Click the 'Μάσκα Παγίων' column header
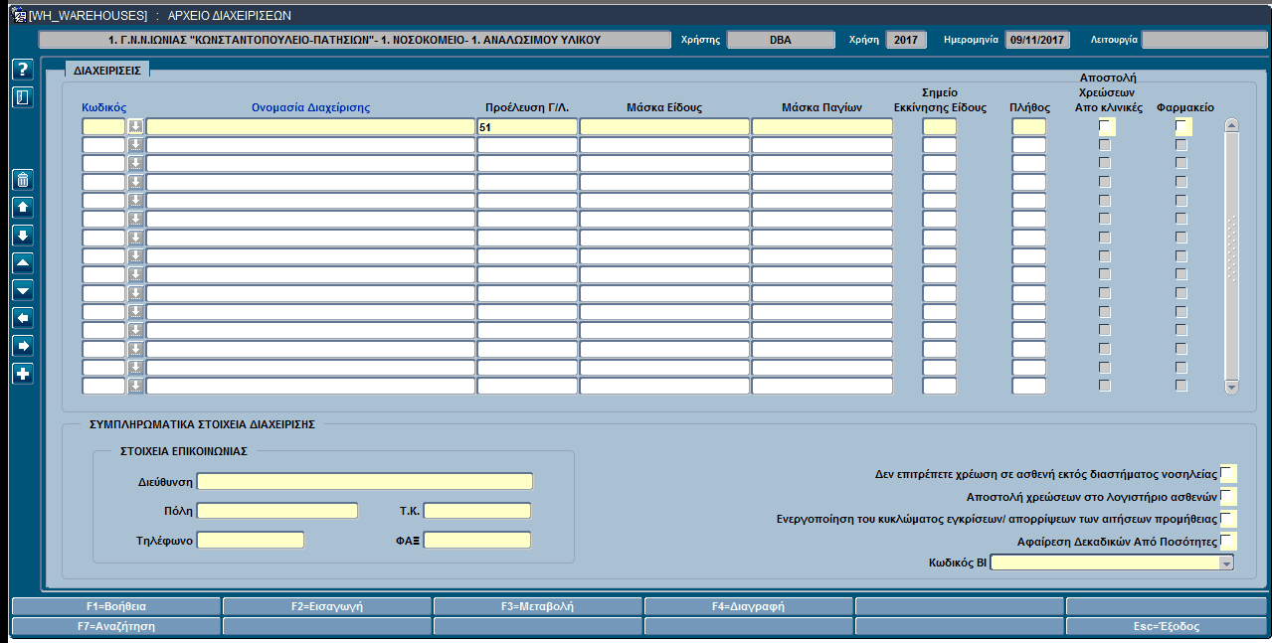The height and width of the screenshot is (643, 1272). (821, 107)
